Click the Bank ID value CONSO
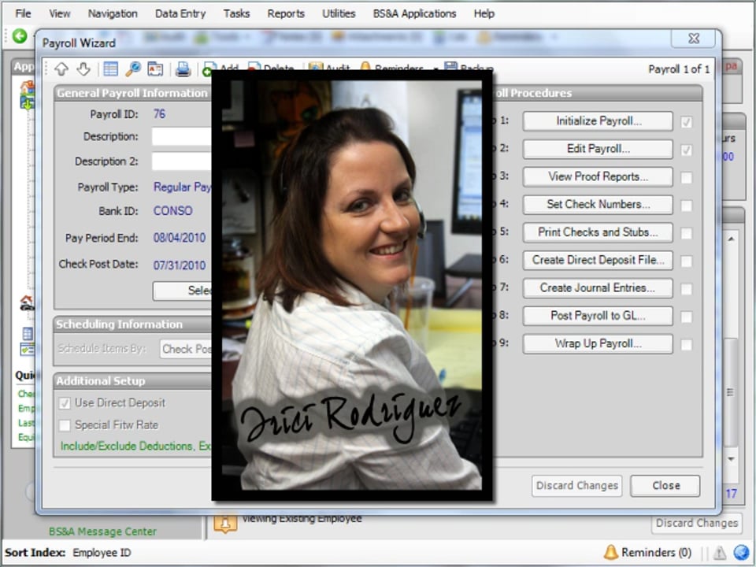This screenshot has width=756, height=567. tap(172, 211)
